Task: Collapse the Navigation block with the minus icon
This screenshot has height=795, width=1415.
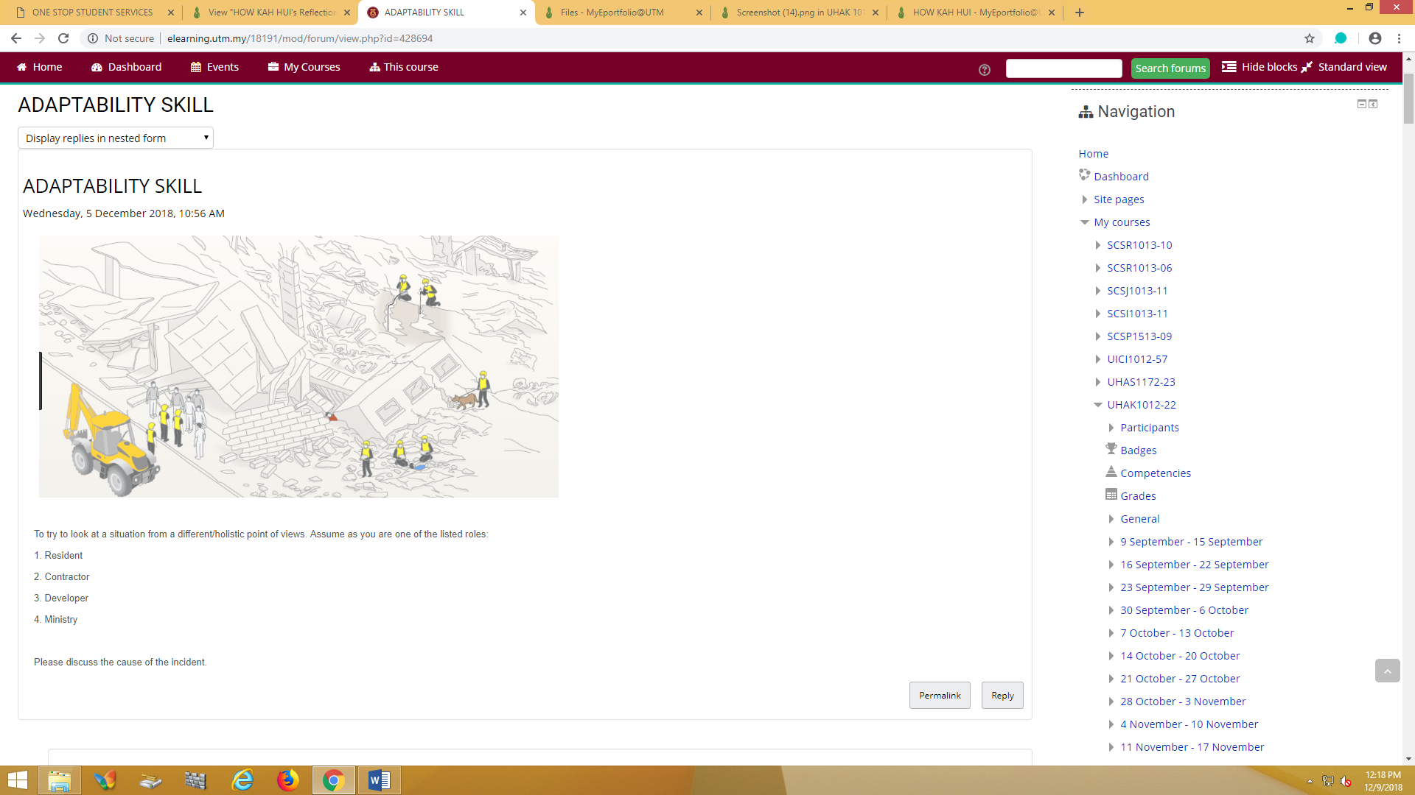Action: (x=1361, y=104)
